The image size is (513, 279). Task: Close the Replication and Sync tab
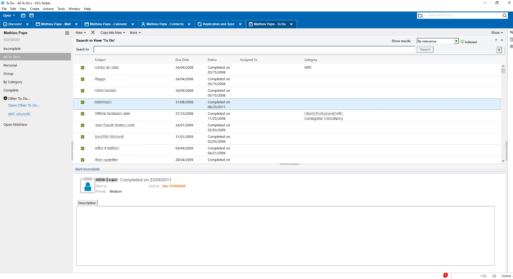pyautogui.click(x=240, y=24)
